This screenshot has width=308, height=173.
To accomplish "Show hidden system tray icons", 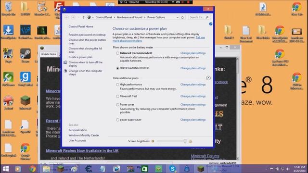I will (x=266, y=169).
